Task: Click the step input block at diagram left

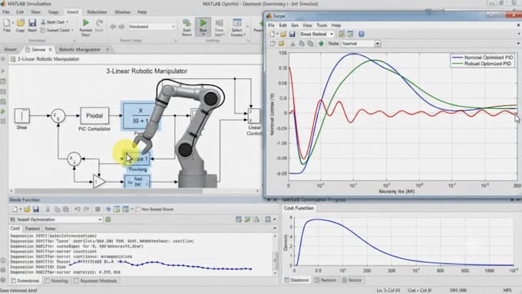Action: coord(21,116)
